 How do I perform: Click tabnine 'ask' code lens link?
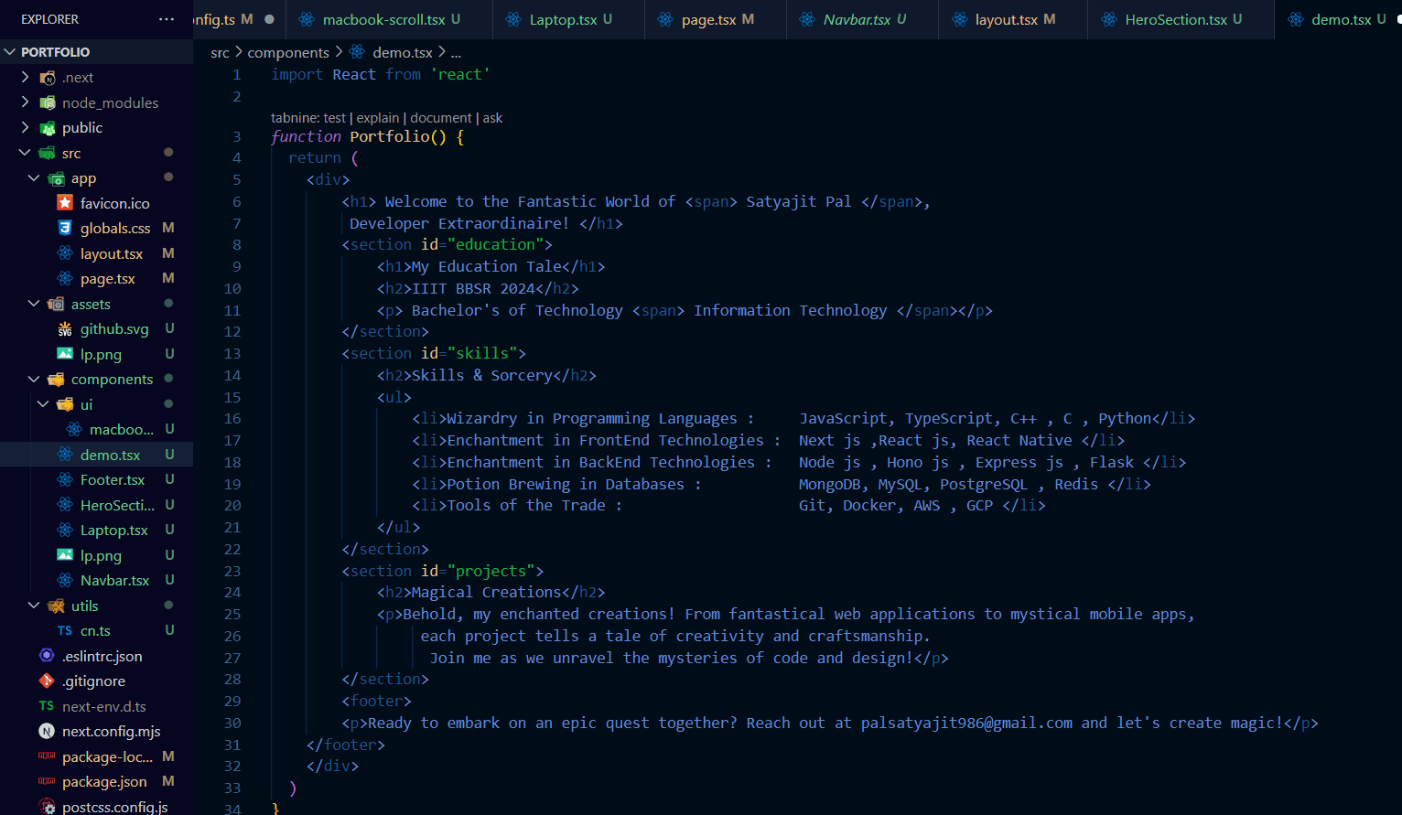(492, 118)
